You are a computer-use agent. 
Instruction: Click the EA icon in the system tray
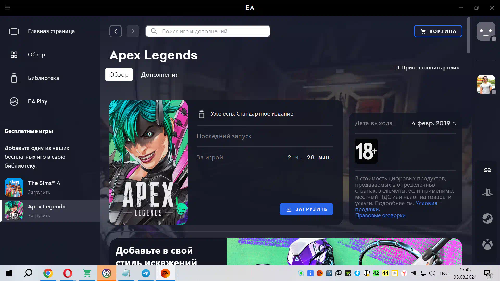coord(320,273)
